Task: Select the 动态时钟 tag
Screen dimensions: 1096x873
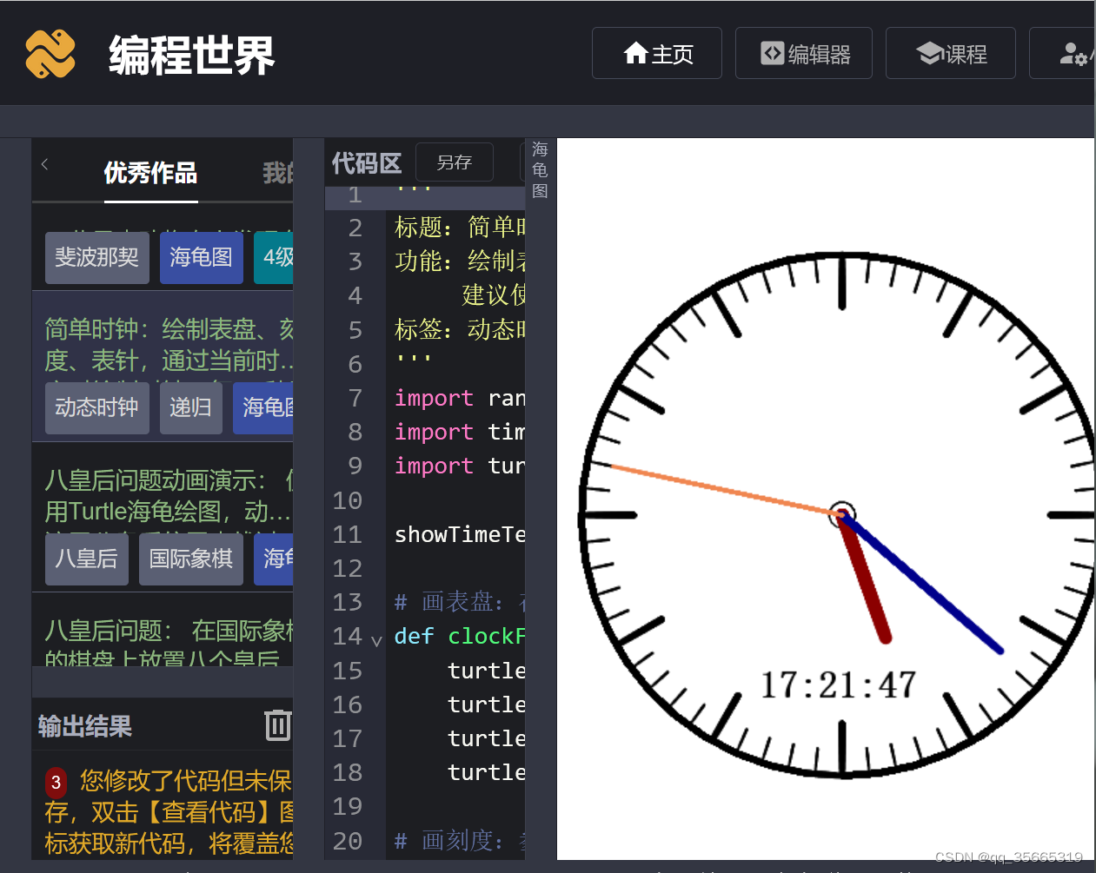Action: [97, 407]
